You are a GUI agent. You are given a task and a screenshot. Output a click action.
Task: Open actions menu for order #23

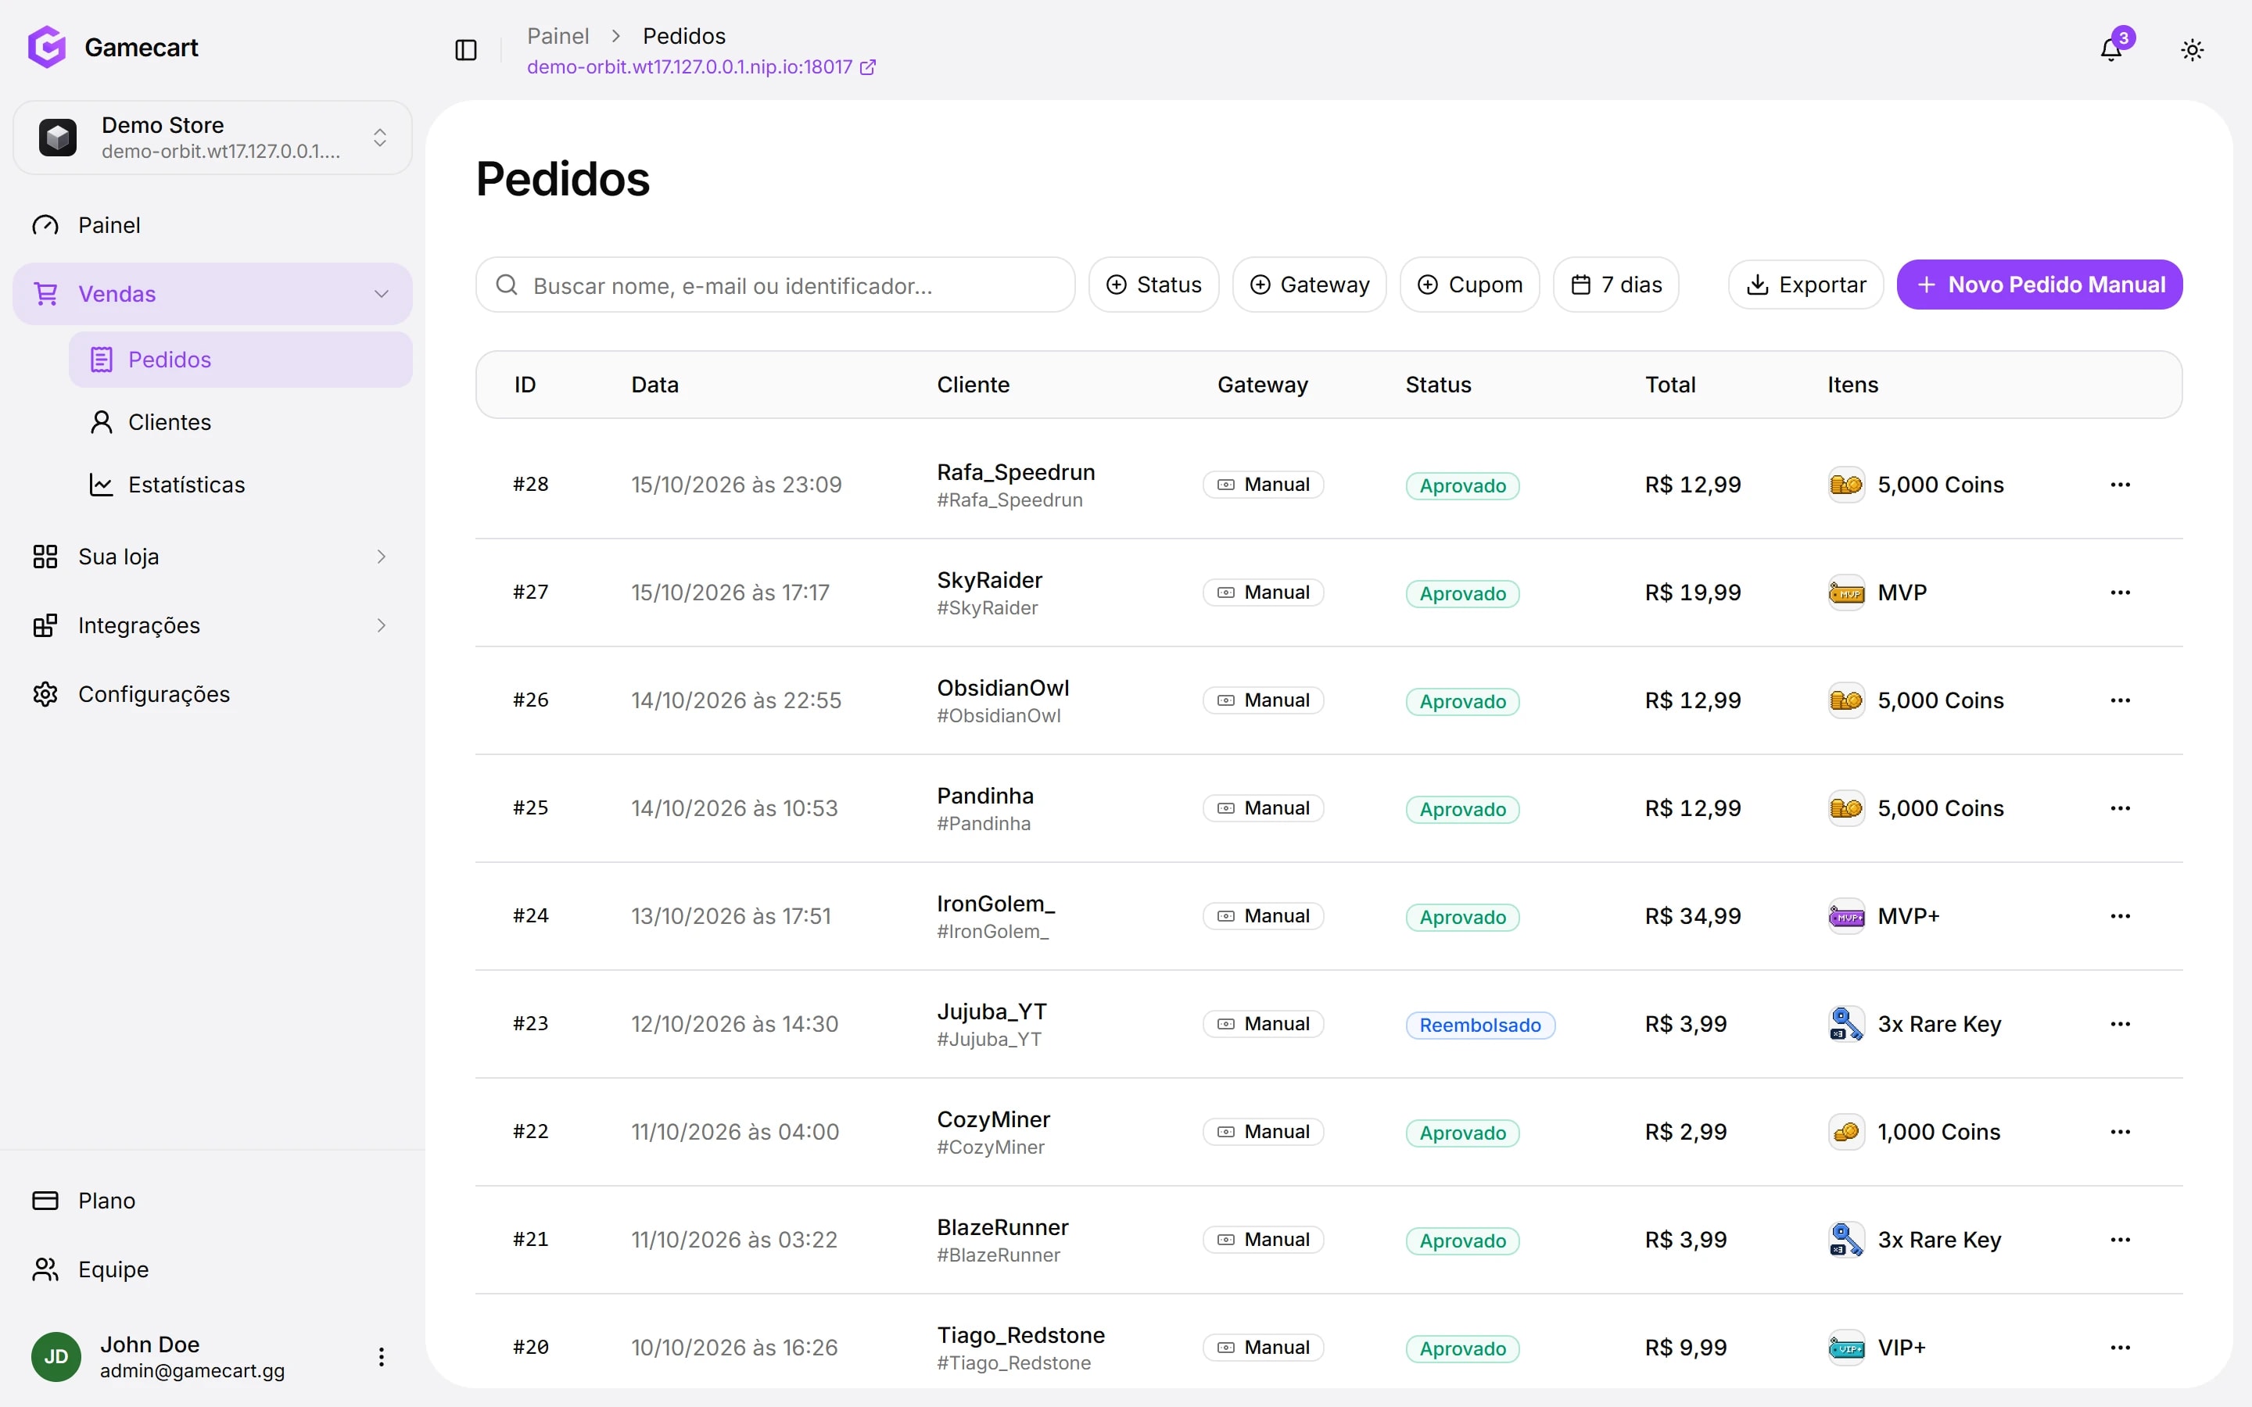2120,1025
